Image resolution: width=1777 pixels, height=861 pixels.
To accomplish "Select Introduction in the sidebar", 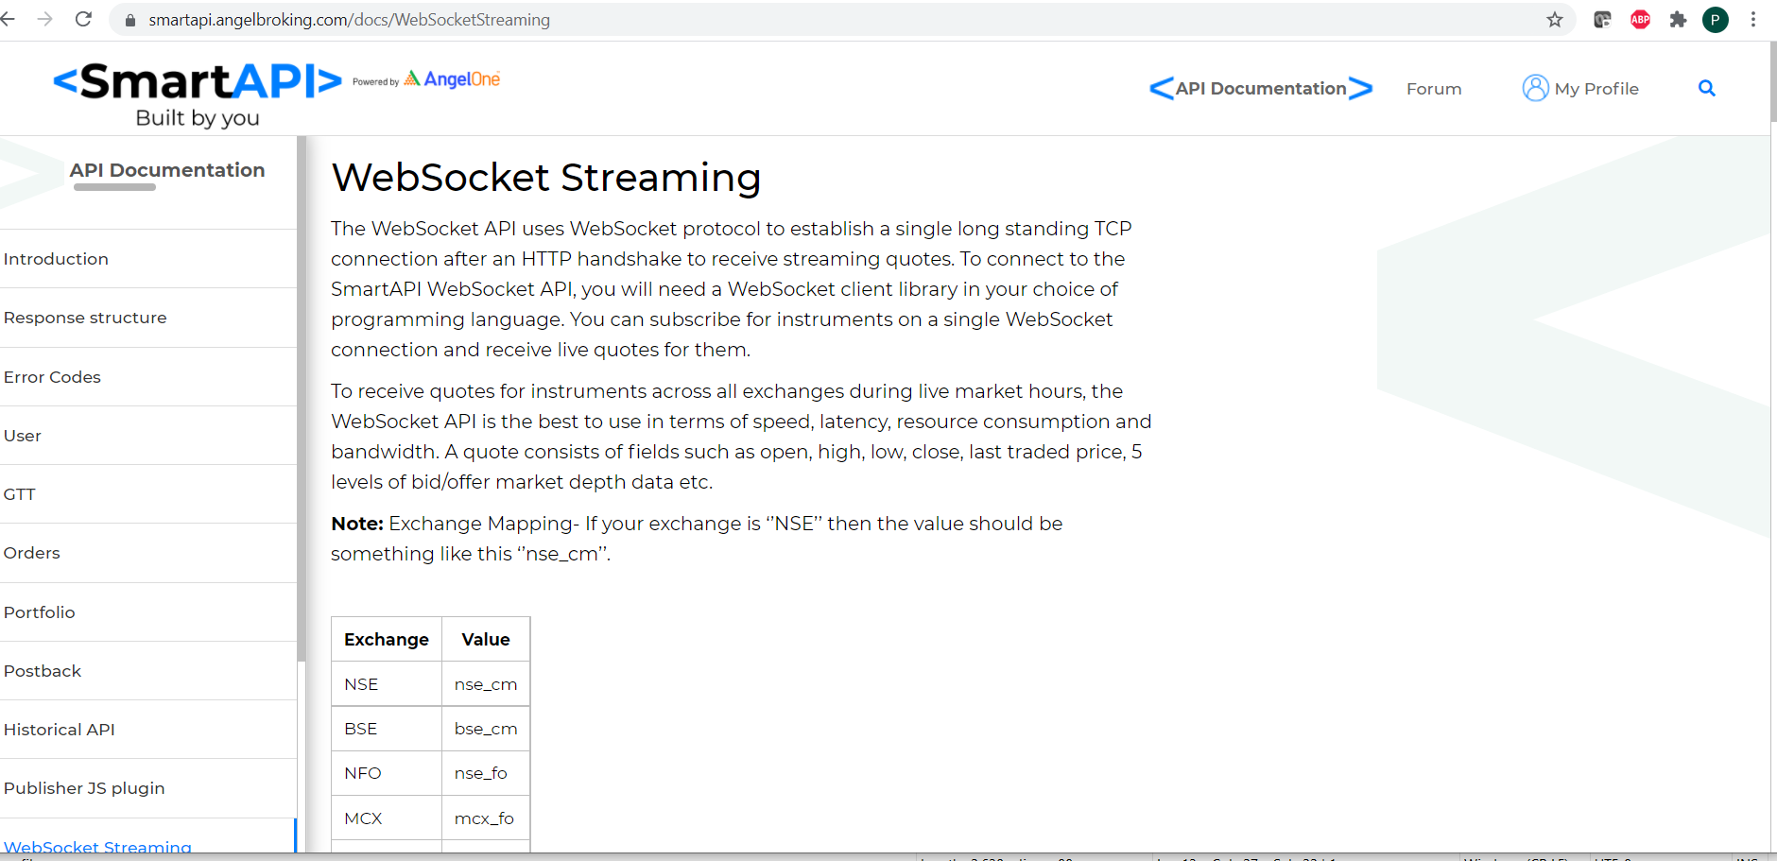I will pos(148,259).
